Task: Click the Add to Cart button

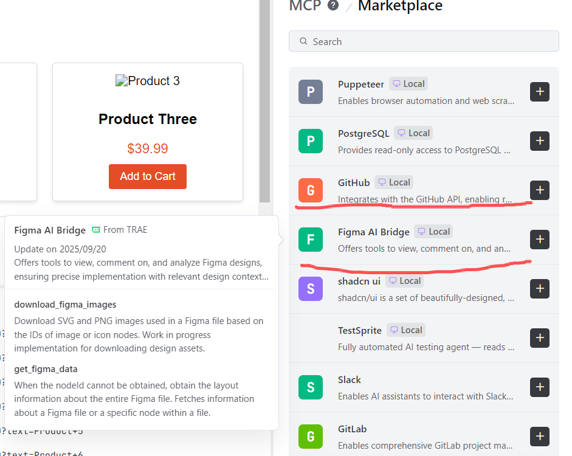Action: click(x=147, y=176)
